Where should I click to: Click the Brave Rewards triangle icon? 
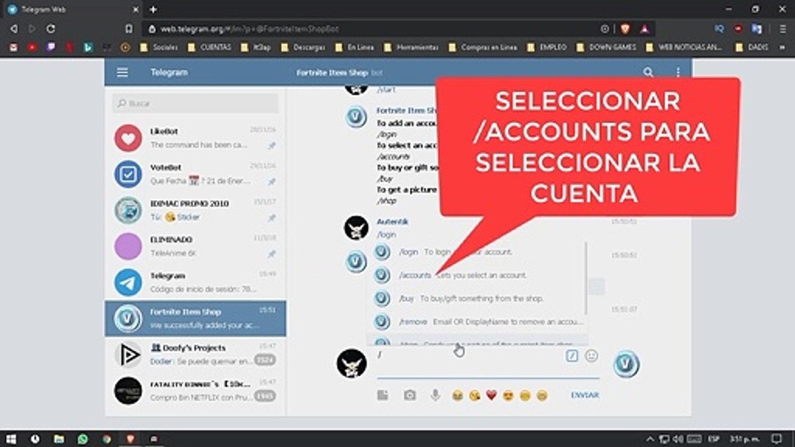pos(644,29)
